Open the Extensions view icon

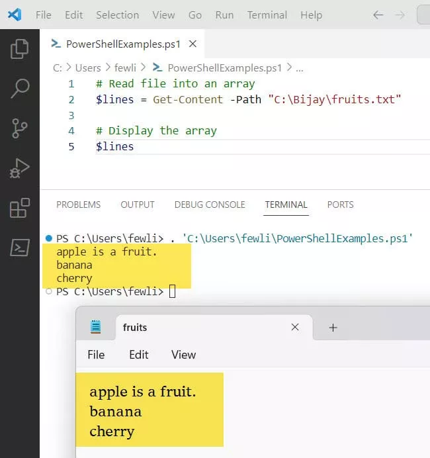tap(20, 208)
